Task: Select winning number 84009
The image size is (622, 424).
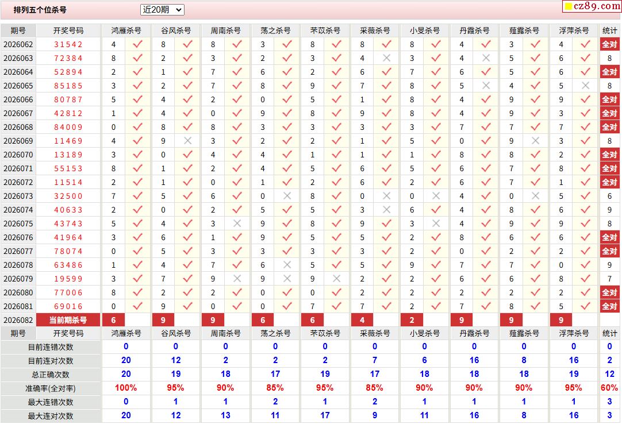Action: 68,127
